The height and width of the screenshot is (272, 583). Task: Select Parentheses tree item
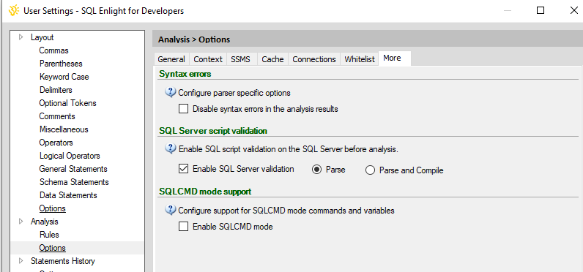[x=61, y=64]
